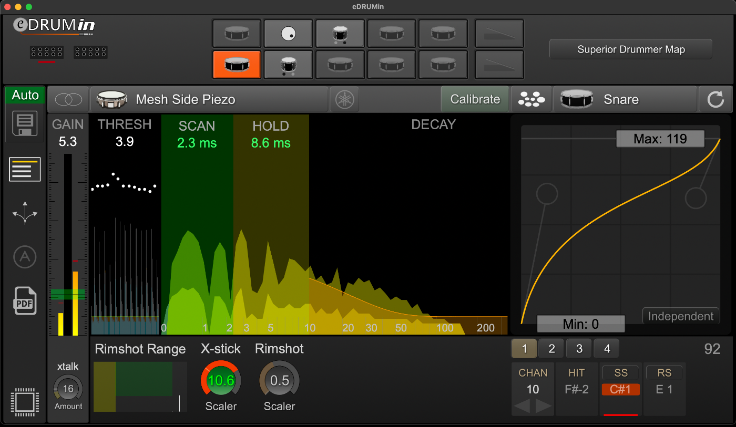
Task: Toggle the Independent curve option
Action: (681, 316)
